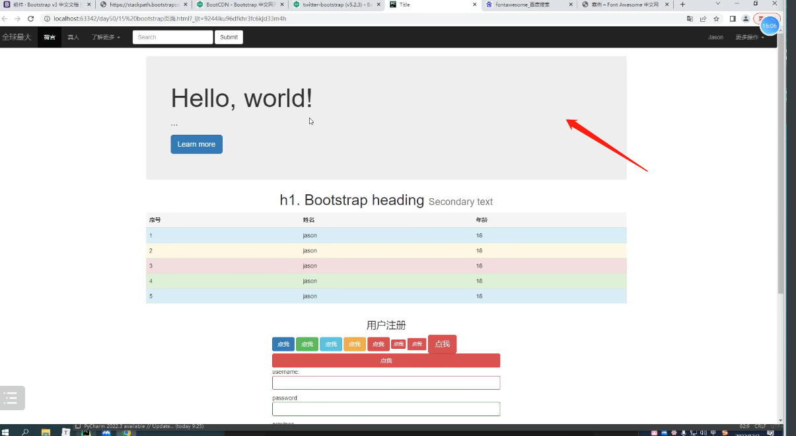Image resolution: width=796 pixels, height=436 pixels.
Task: Toggle the browser side panel icon
Action: click(x=733, y=18)
